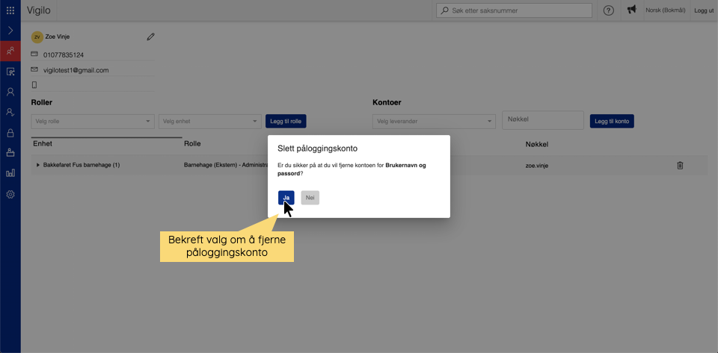
Task: Delete the zoe.vinje account with trash icon
Action: pos(680,165)
